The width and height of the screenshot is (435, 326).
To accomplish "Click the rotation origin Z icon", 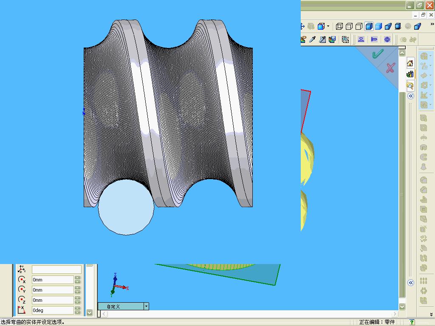I will [x=22, y=300].
